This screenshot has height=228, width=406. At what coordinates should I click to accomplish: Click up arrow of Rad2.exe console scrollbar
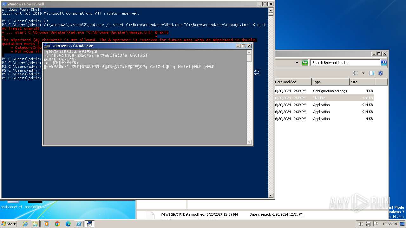[x=249, y=52]
